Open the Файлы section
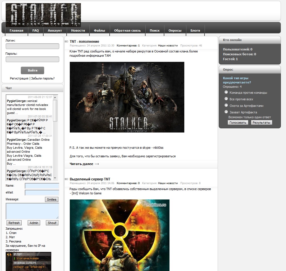This screenshot has width=286, height=271. (x=99, y=30)
